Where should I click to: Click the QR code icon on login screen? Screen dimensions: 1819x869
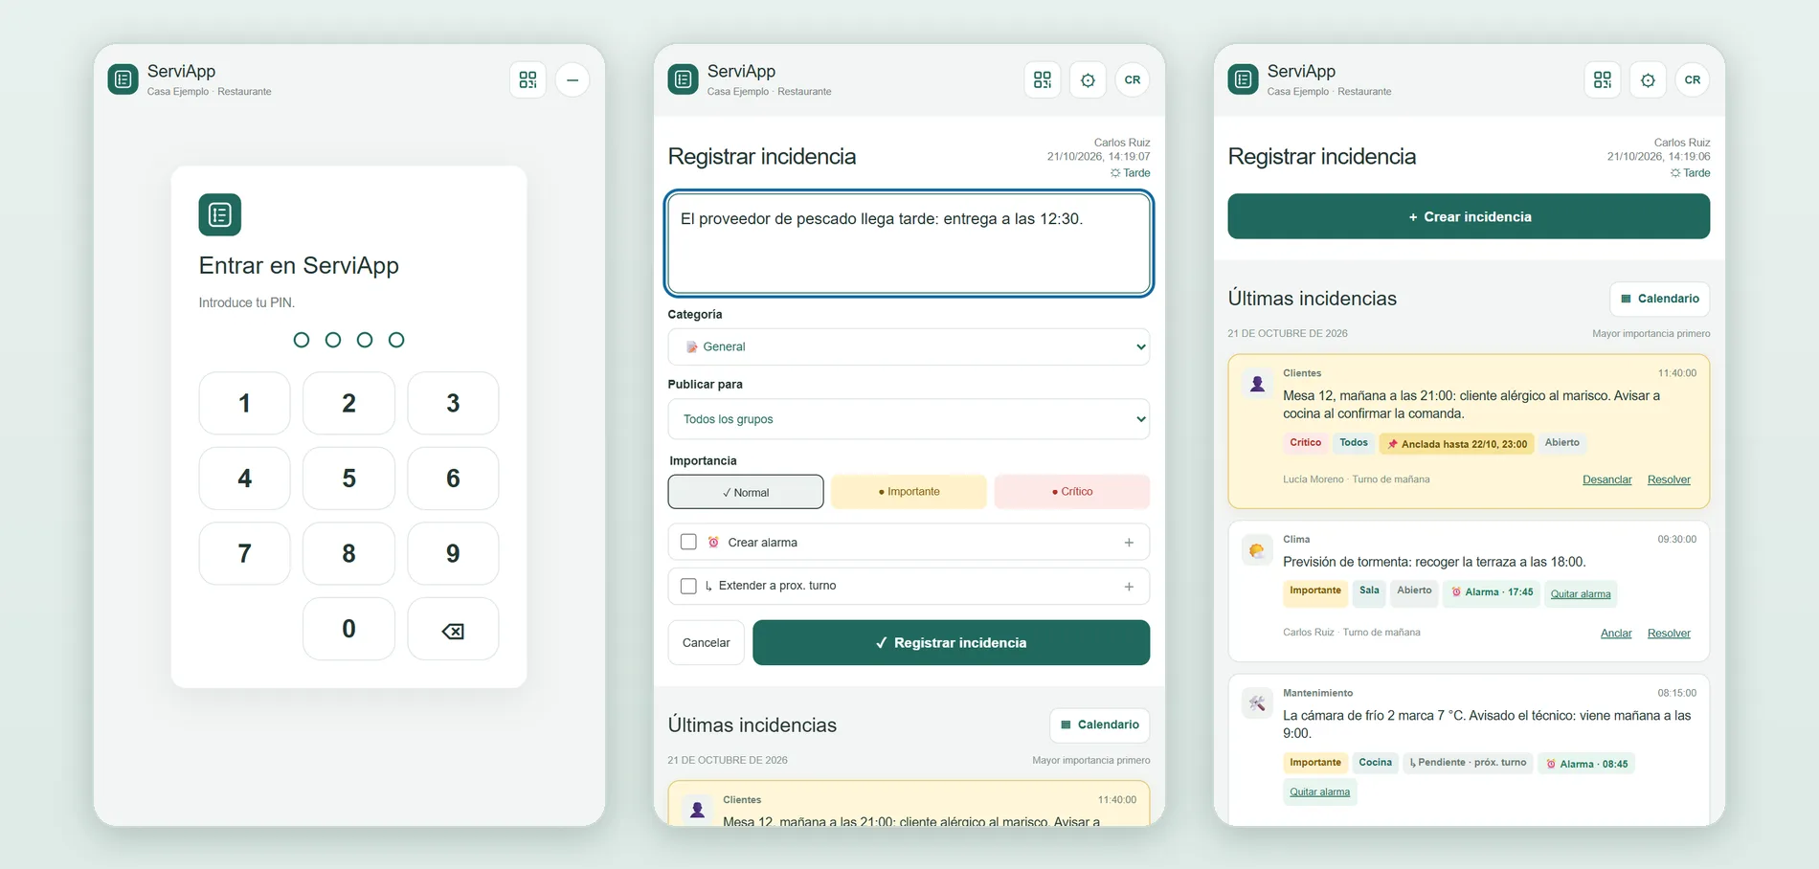528,79
